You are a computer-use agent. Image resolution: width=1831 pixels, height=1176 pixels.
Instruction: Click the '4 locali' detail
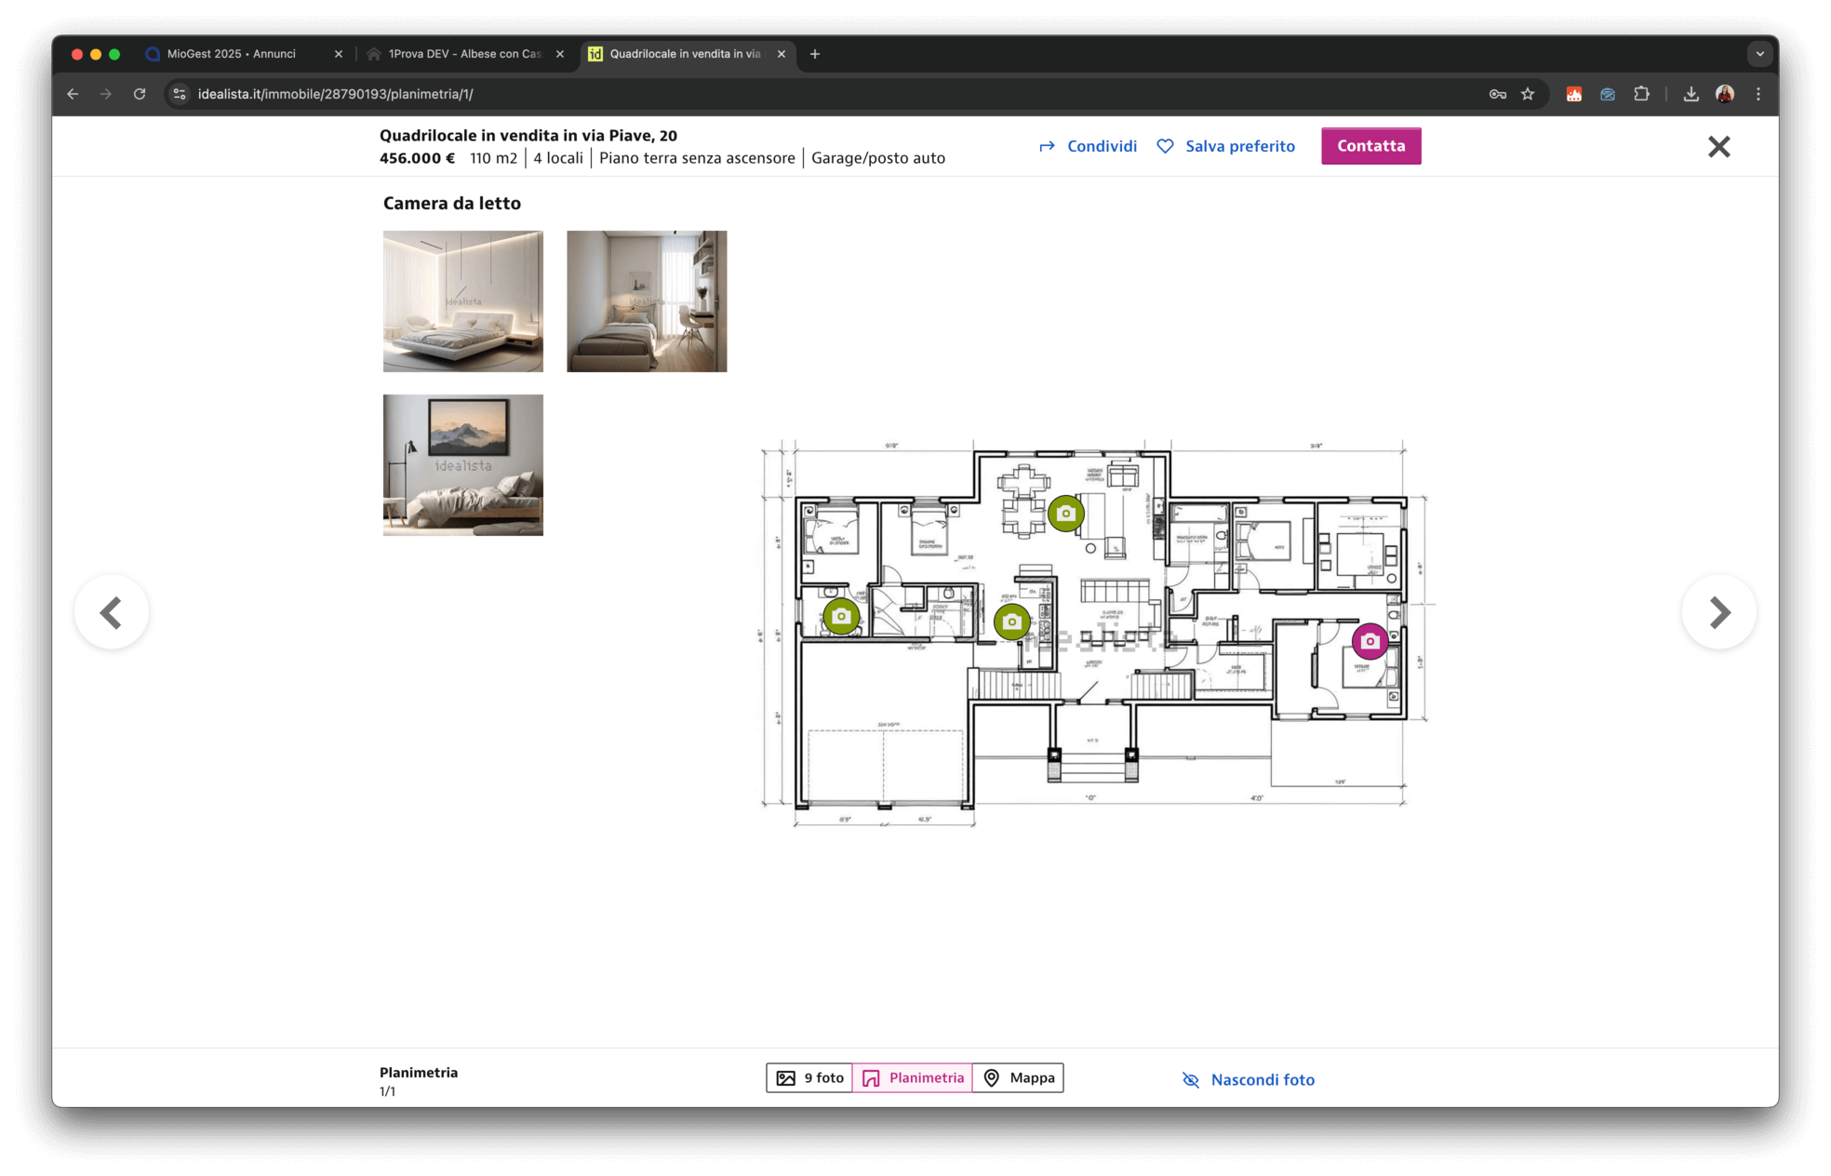point(558,158)
